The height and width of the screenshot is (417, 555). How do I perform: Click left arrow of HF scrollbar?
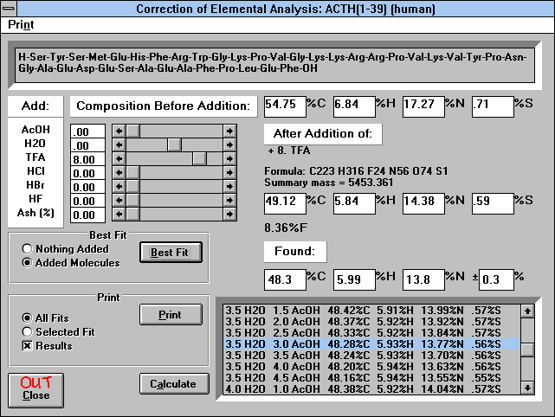pyautogui.click(x=119, y=200)
